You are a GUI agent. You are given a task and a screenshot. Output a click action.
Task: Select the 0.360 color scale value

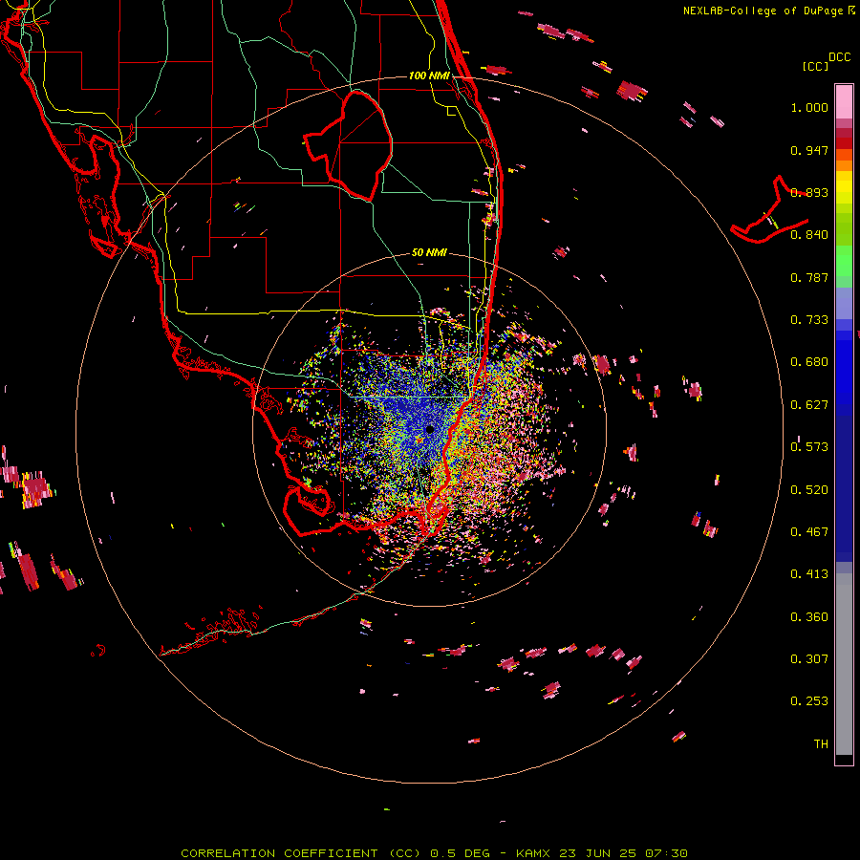pyautogui.click(x=809, y=617)
